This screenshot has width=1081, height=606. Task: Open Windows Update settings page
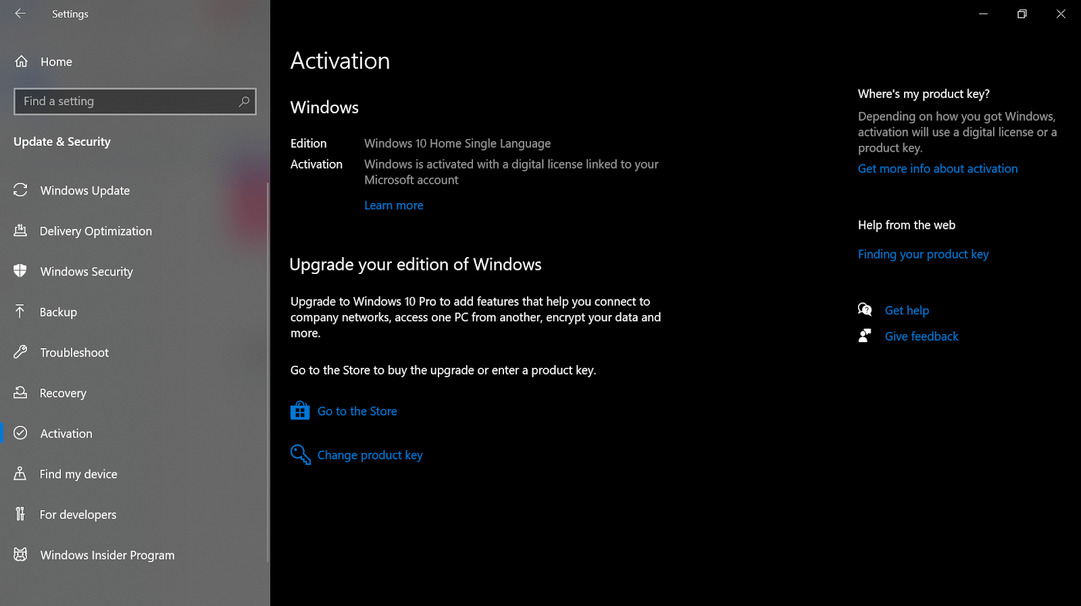pos(85,191)
